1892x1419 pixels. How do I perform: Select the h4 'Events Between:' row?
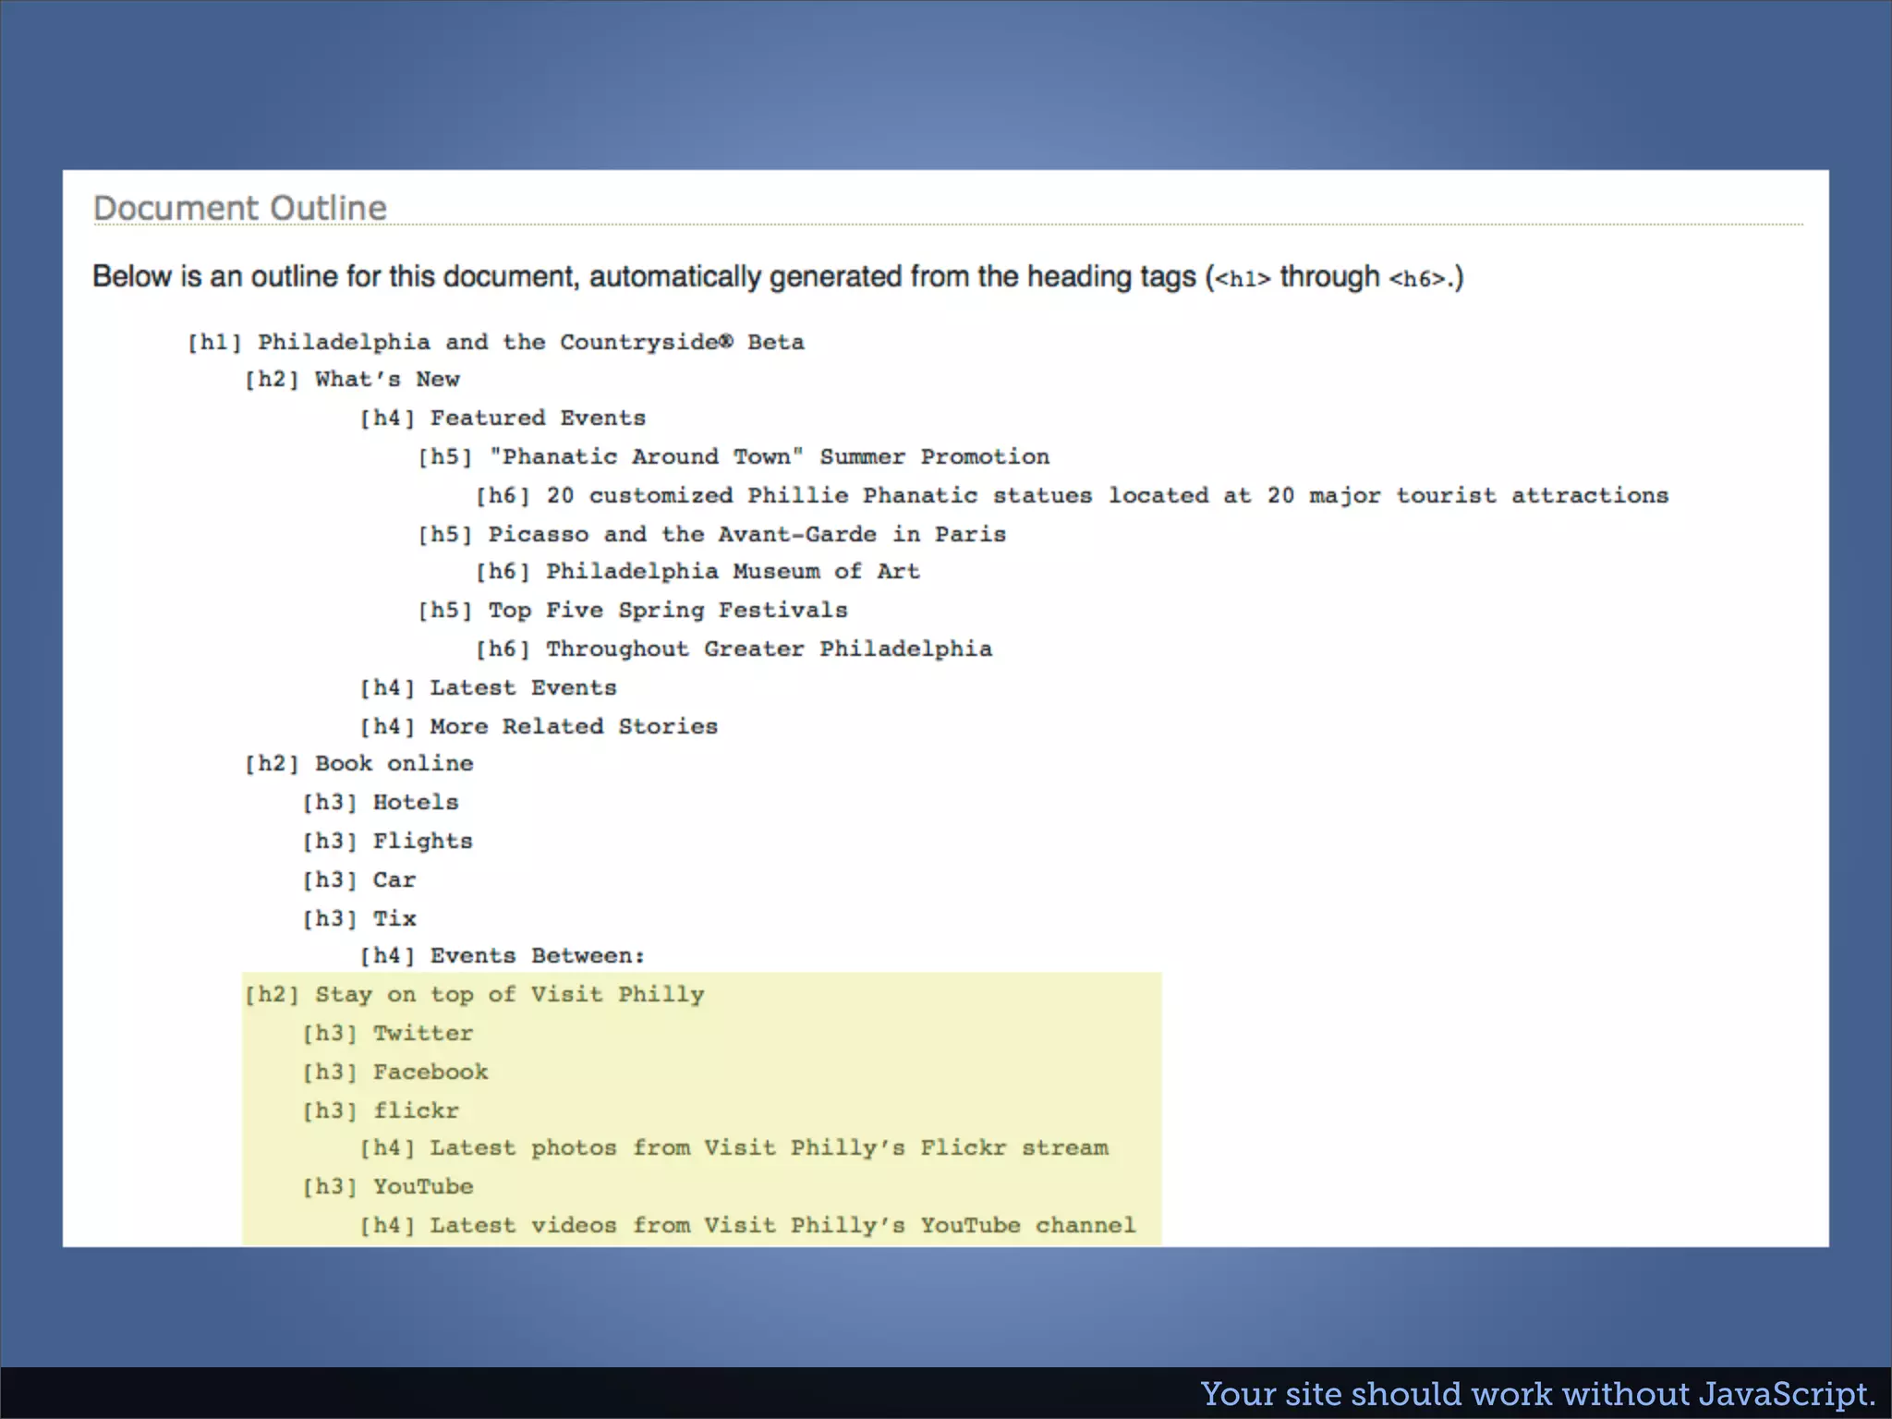(x=503, y=956)
